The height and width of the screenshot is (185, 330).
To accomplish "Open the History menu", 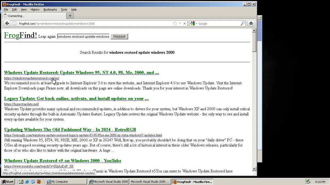I will pos(35,10).
